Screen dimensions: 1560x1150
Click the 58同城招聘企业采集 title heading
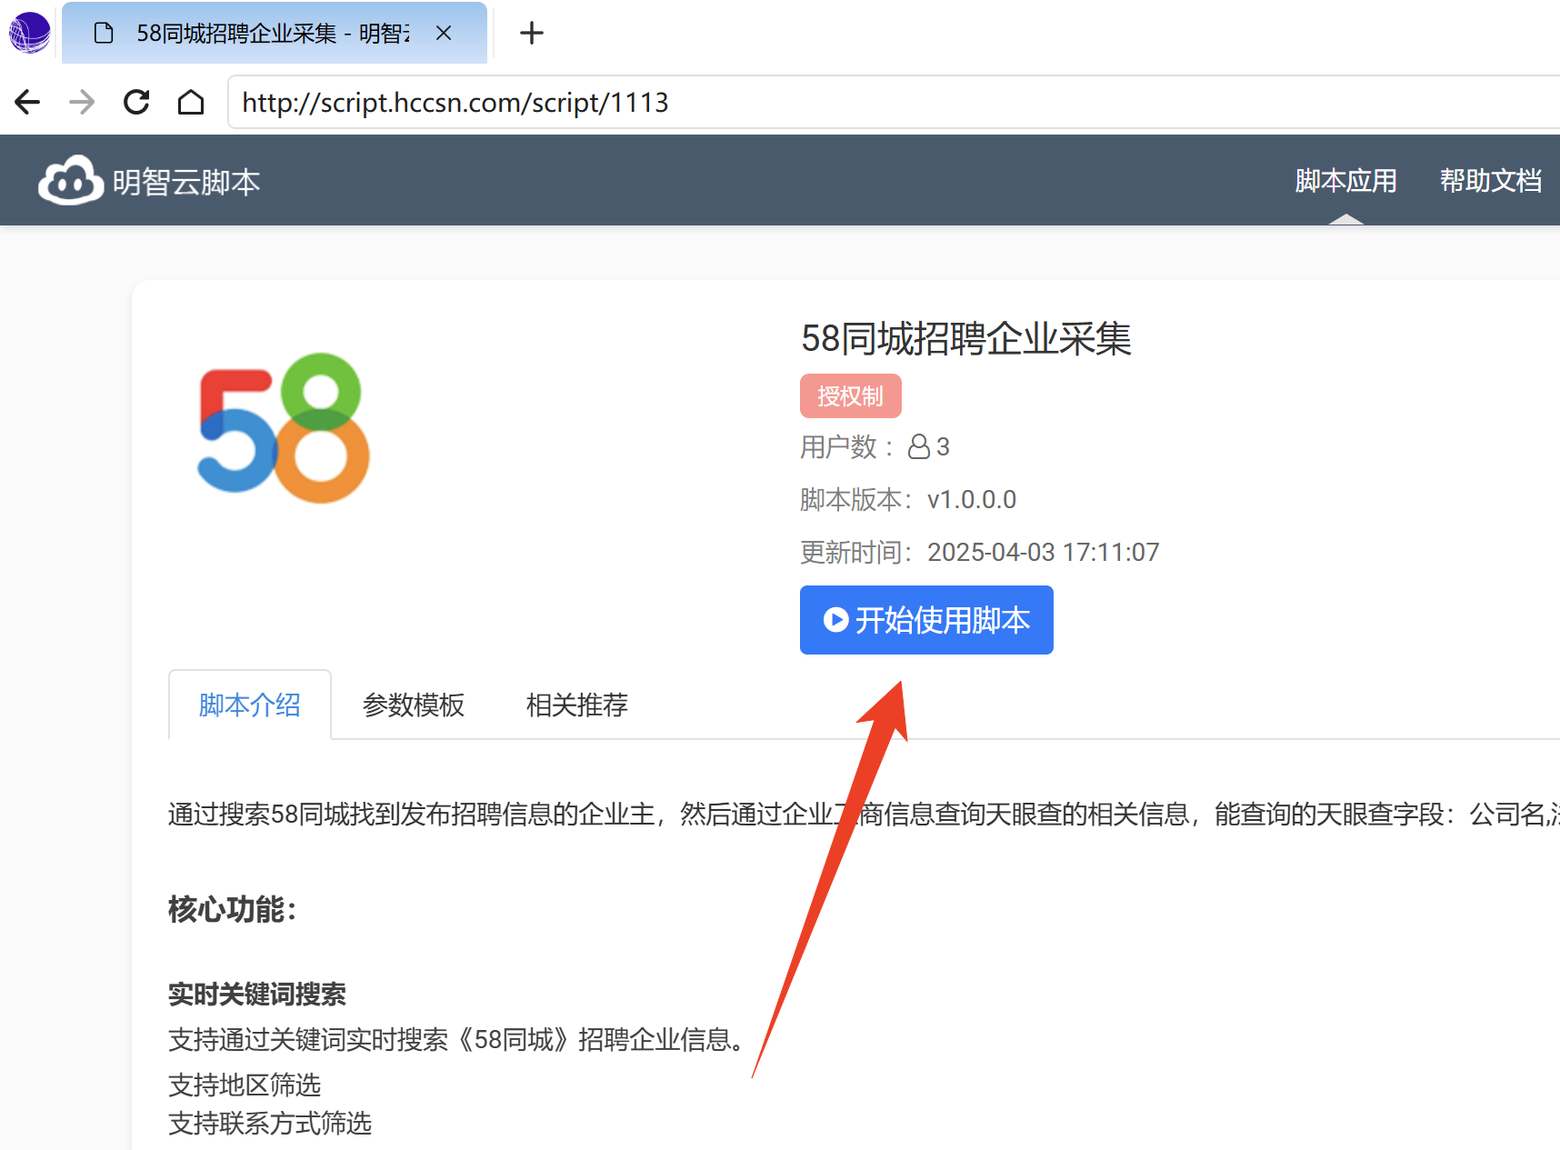(966, 338)
